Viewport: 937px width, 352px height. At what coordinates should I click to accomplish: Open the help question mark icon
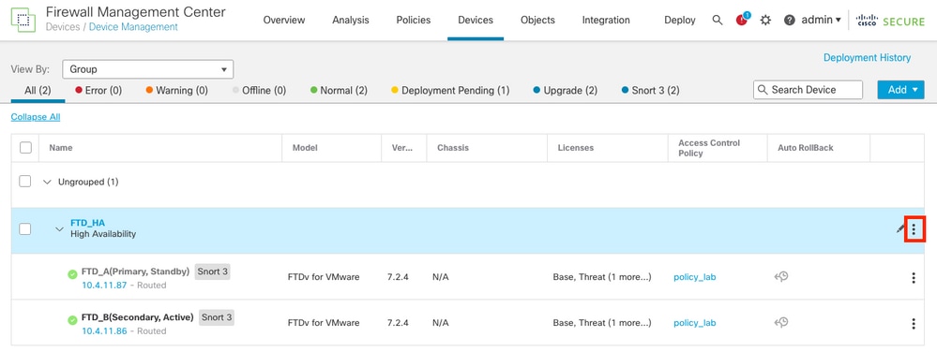pos(790,21)
